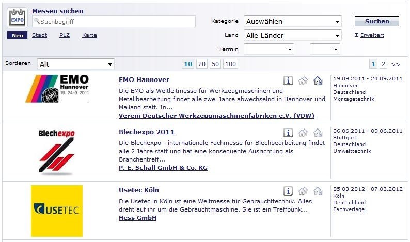Click the Stuttgart city text
Image resolution: width=410 pixels, height=242 pixels.
344,137
